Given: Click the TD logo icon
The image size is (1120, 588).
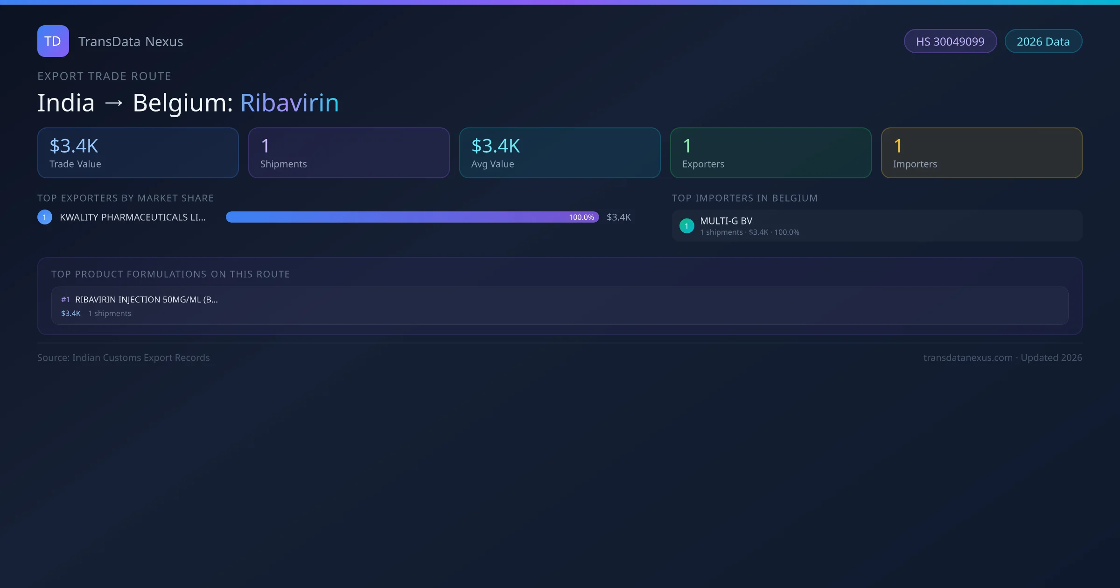Looking at the screenshot, I should pyautogui.click(x=53, y=41).
